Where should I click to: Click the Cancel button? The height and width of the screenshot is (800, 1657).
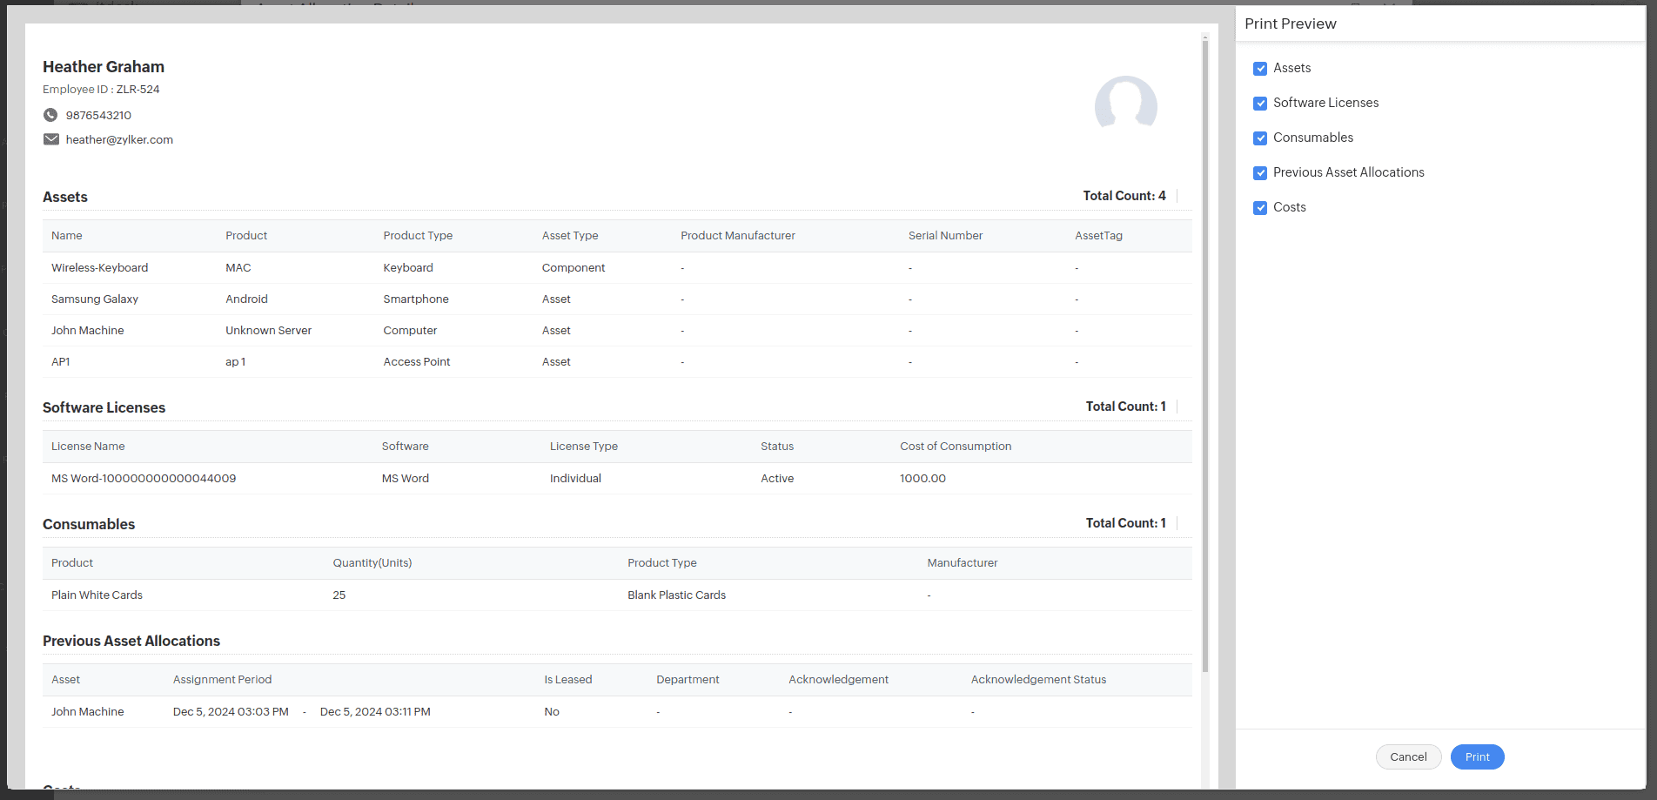(x=1408, y=756)
